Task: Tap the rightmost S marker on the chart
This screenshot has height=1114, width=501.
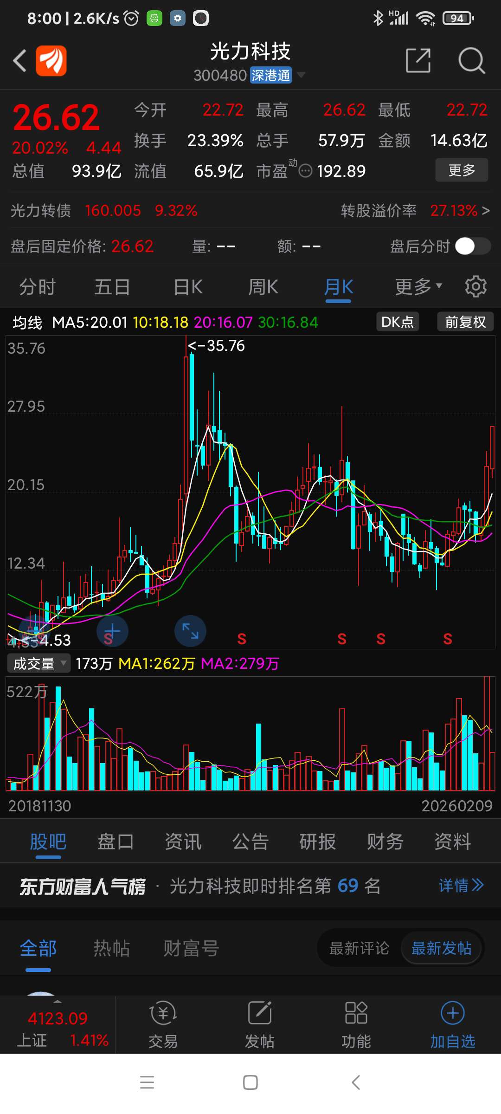Action: [448, 639]
